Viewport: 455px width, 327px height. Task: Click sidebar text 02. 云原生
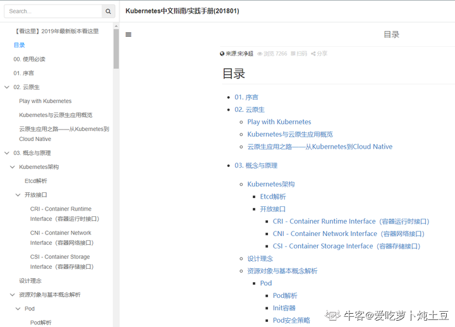(27, 87)
